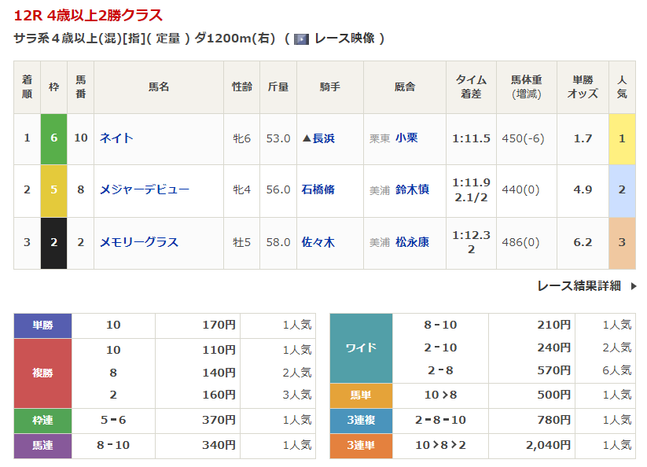Open jockey 佐々木 profile link

[318, 242]
